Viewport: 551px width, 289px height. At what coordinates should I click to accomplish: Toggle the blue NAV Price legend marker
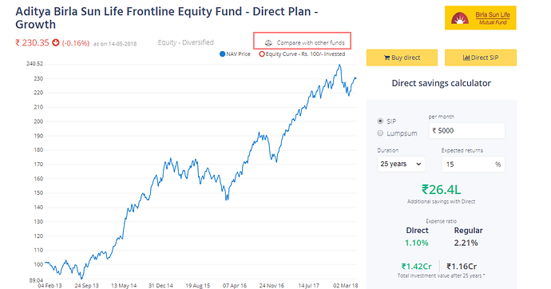pos(222,54)
